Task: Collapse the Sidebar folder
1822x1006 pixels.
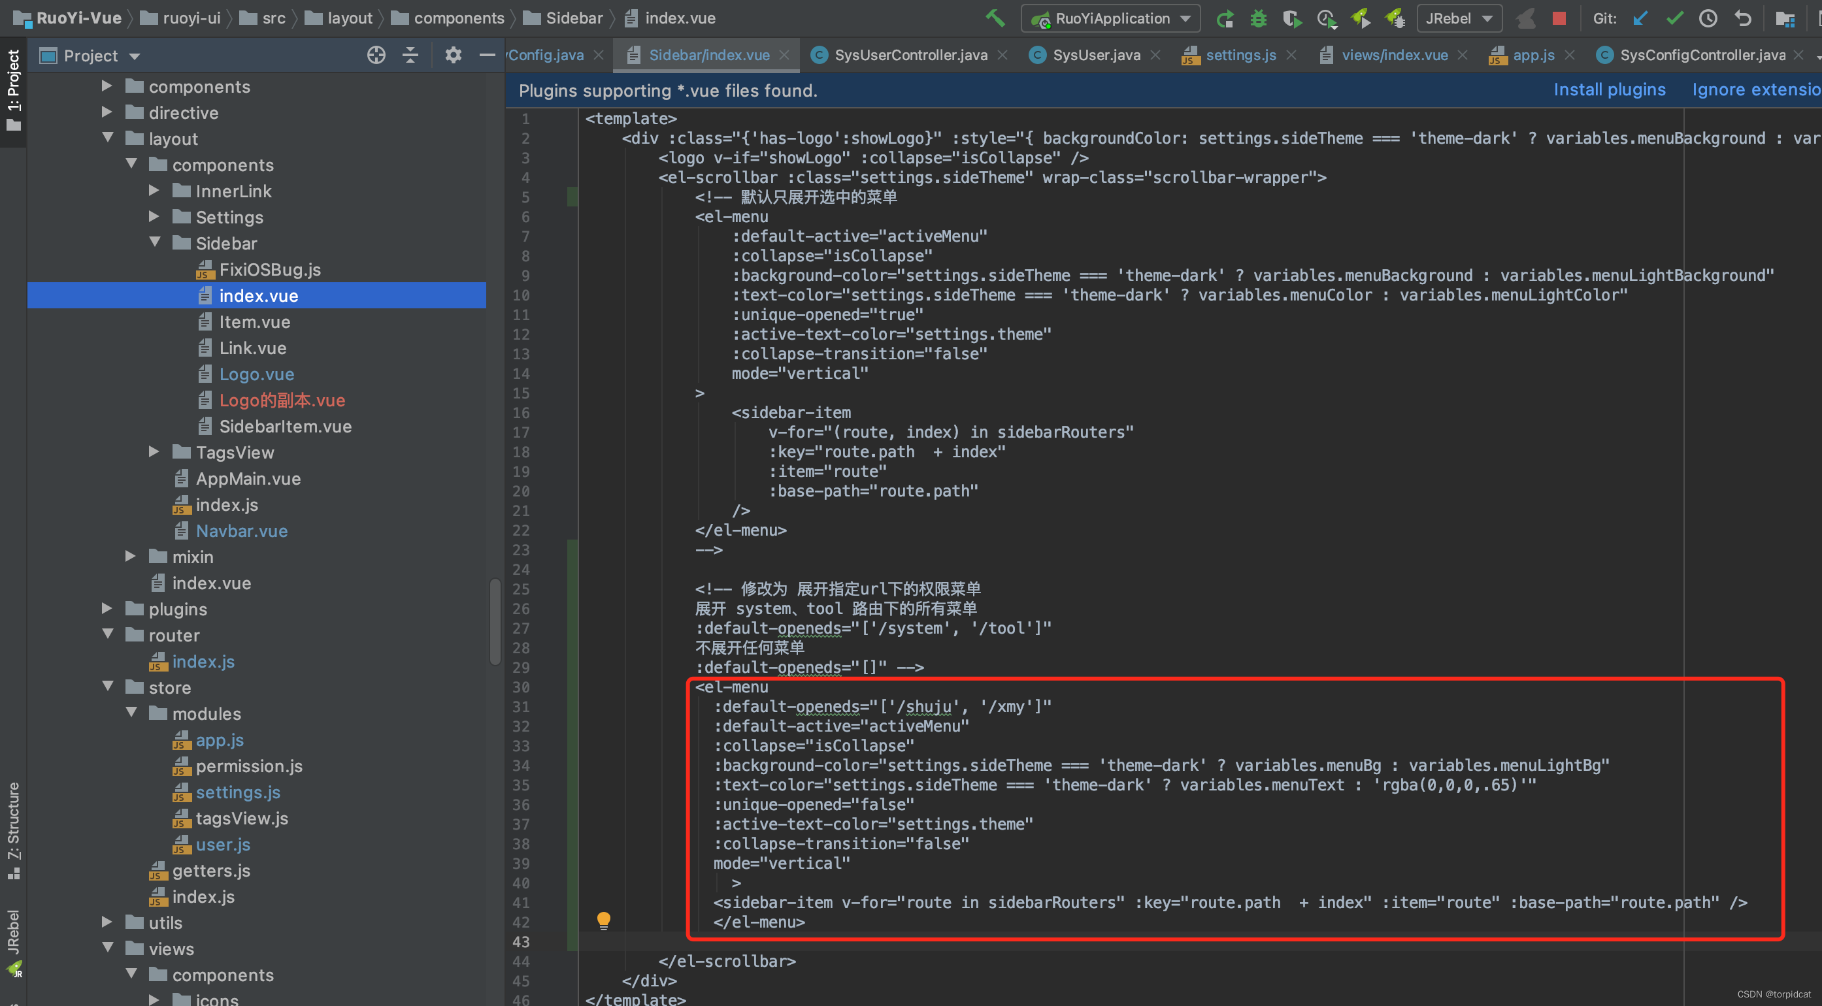Action: (155, 242)
